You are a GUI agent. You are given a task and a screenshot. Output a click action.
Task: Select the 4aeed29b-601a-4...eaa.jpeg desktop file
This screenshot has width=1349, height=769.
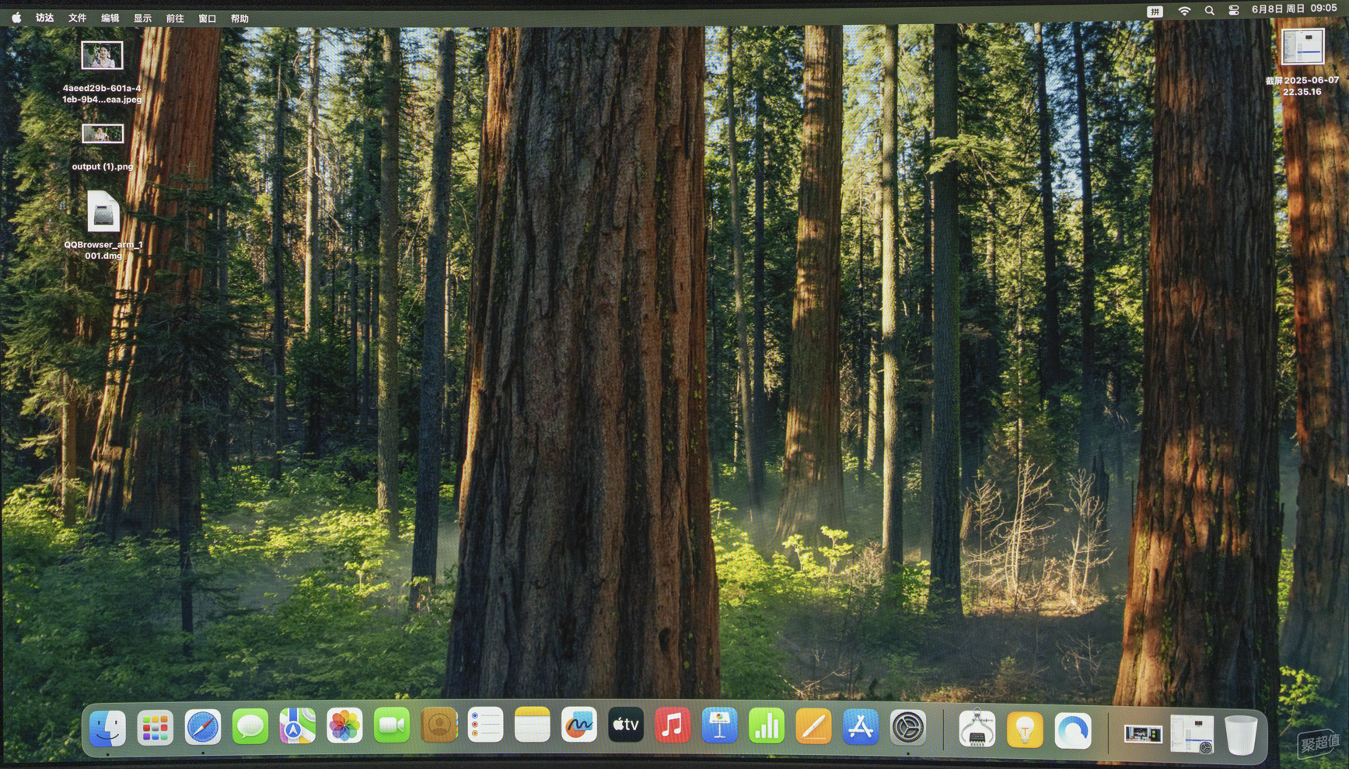102,72
